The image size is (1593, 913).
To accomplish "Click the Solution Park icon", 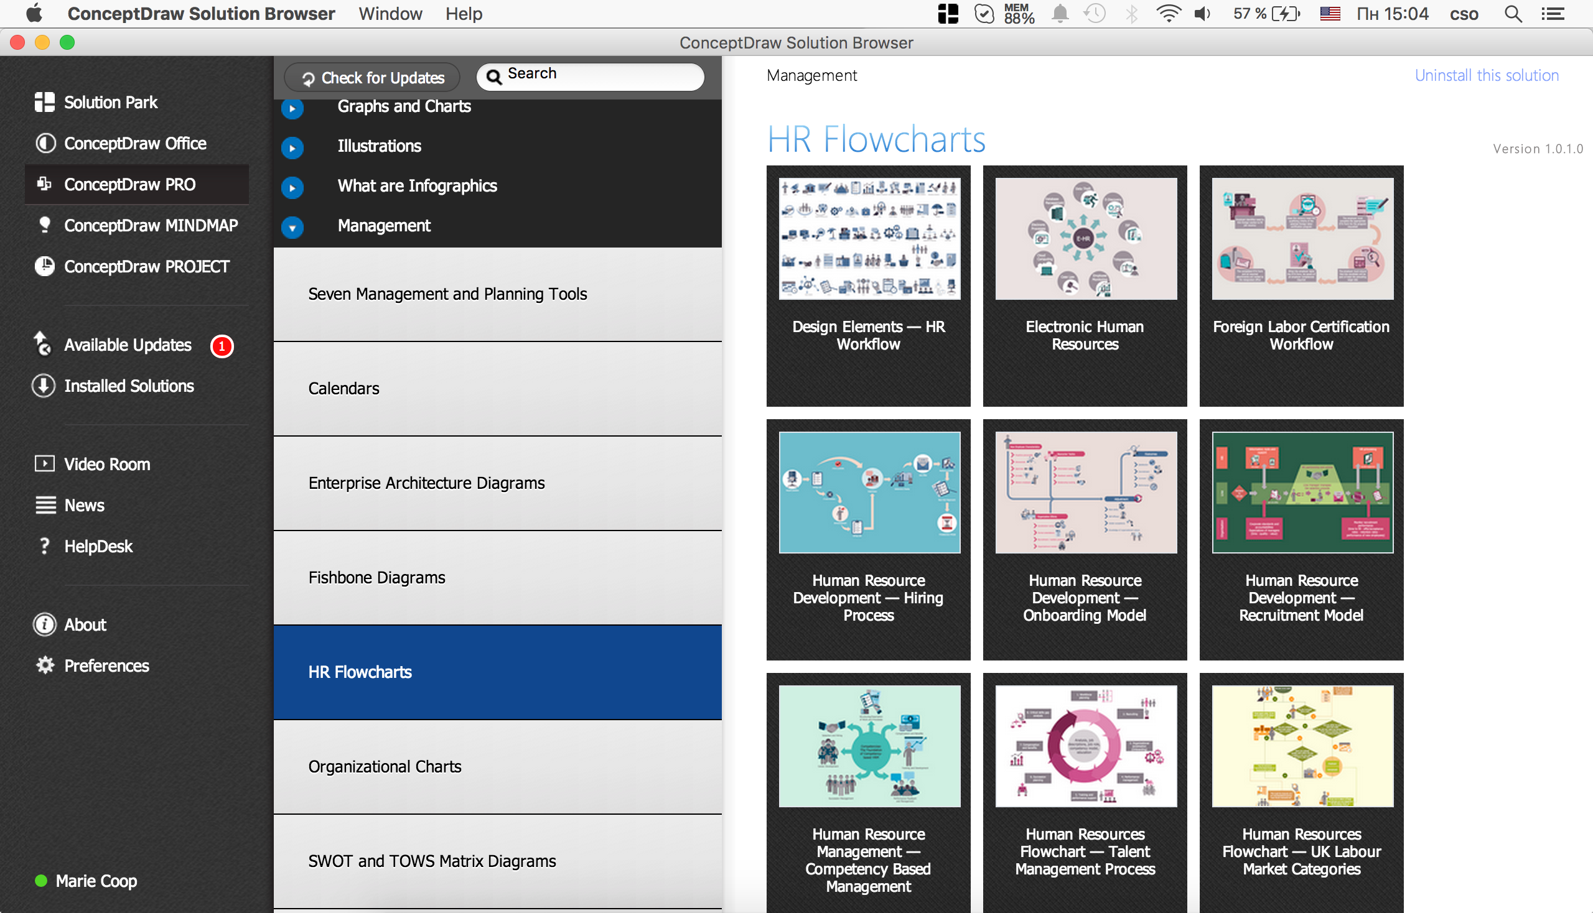I will pos(42,102).
